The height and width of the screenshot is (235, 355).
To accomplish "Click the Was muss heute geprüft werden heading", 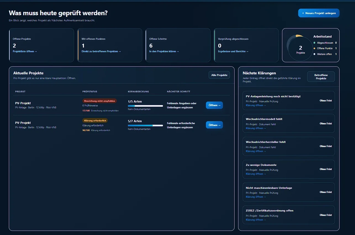I will (x=58, y=13).
